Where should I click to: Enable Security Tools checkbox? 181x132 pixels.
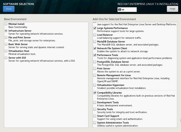coord(95,109)
